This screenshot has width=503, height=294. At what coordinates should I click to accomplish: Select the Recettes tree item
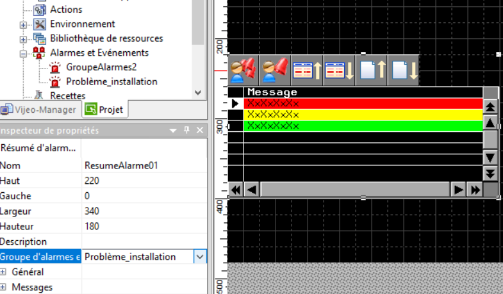point(68,95)
